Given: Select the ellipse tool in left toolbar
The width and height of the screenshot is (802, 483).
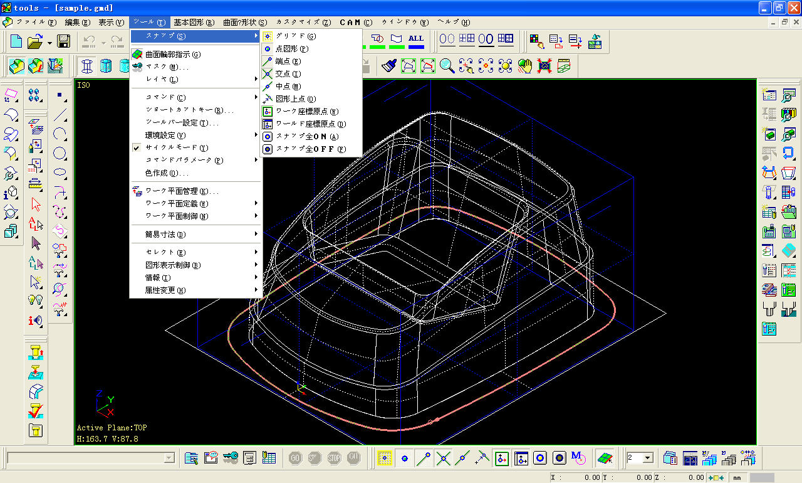Looking at the screenshot, I should [60, 172].
